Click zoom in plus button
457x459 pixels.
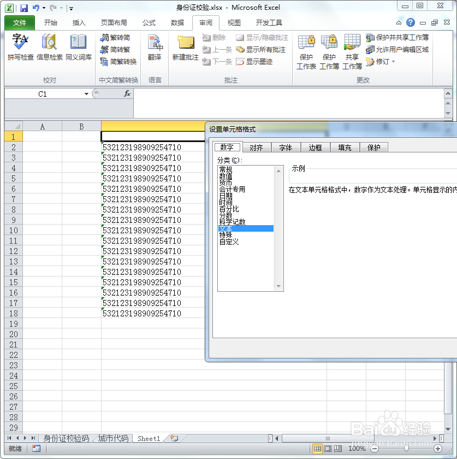pyautogui.click(x=438, y=449)
